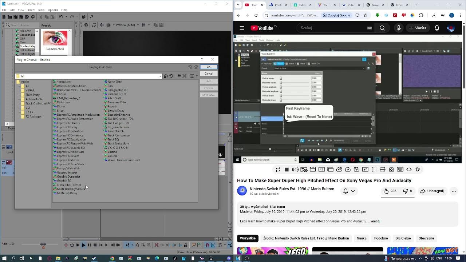Click the What's This help icon in VEGAS toolbar

point(91,17)
